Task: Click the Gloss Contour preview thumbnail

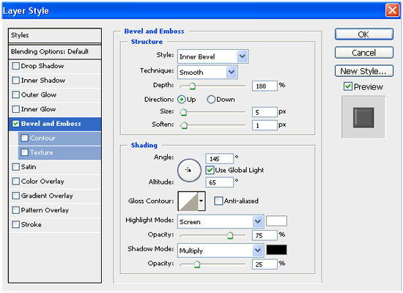Action: (x=188, y=201)
